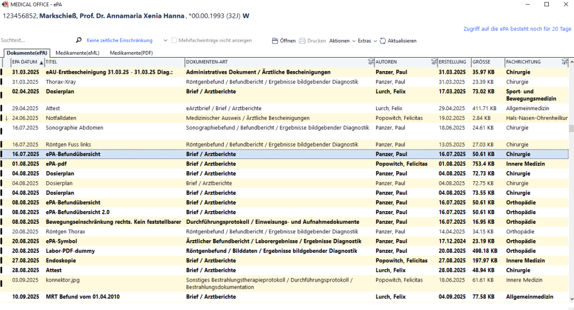Click the ePA access remaining days notice
The width and height of the screenshot is (574, 310).
pyautogui.click(x=517, y=29)
